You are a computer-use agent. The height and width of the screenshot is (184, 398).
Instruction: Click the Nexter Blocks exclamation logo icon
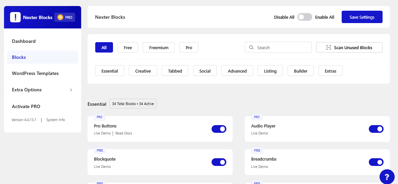click(x=15, y=17)
